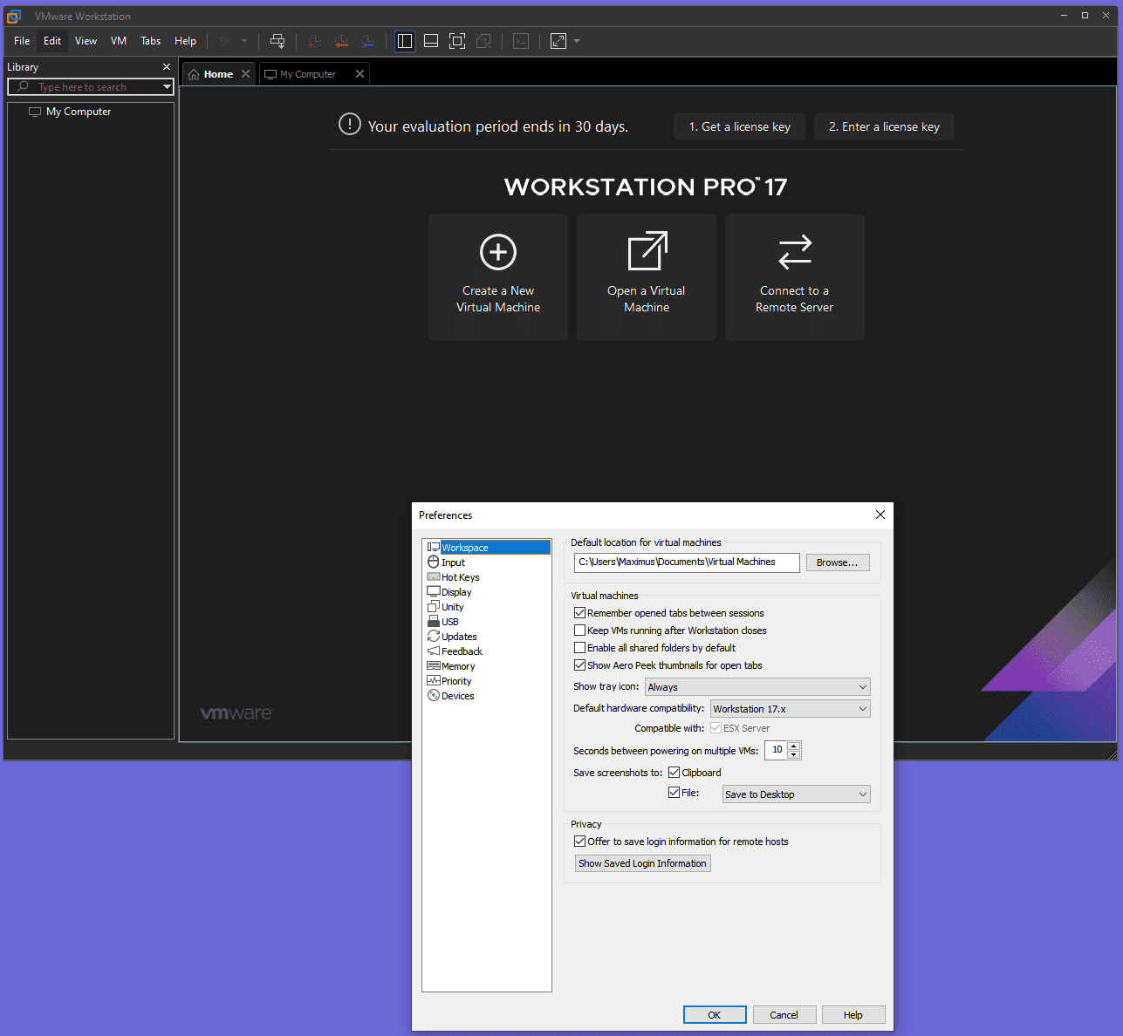Click the take snapshot toolbar icon

[314, 41]
